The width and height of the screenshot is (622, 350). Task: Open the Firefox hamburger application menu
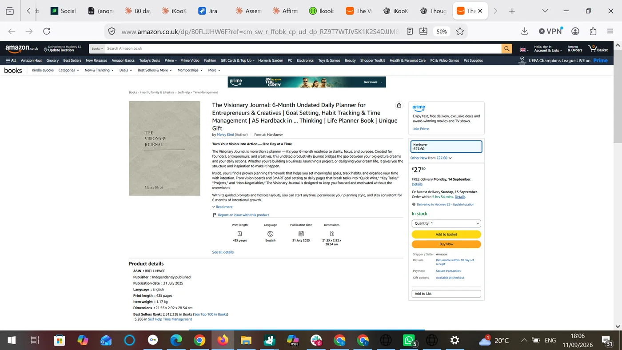click(610, 31)
